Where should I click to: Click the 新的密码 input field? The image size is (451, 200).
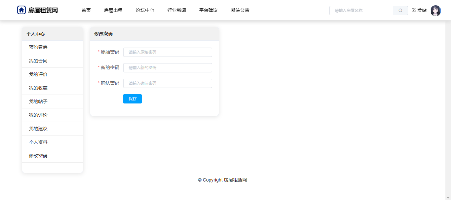[x=168, y=68]
